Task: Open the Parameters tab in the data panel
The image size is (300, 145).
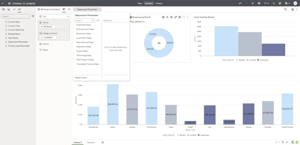Action: 19,9
